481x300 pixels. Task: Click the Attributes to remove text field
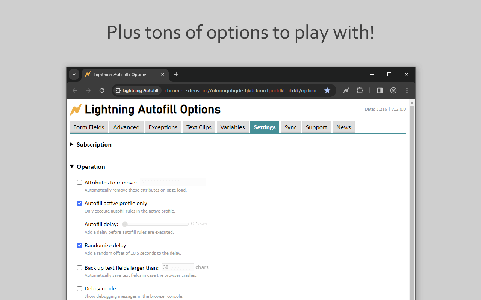pos(173,182)
